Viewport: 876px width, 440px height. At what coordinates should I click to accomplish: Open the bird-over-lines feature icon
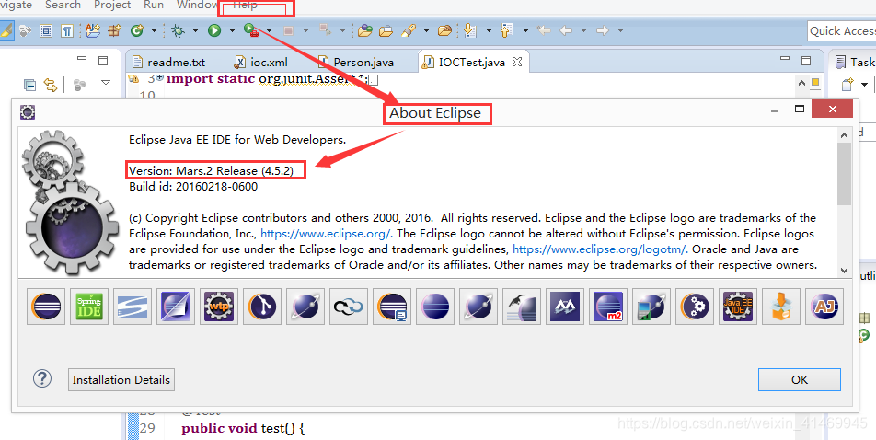(522, 307)
